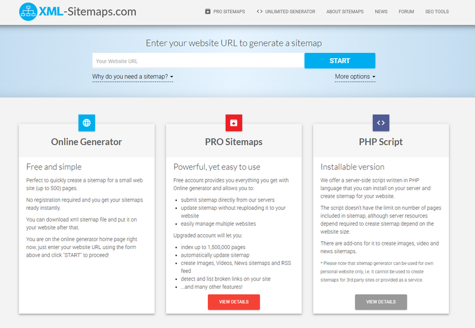Click the 'Online Generator' card heading
Screen dimensions: 475x328
tap(87, 142)
